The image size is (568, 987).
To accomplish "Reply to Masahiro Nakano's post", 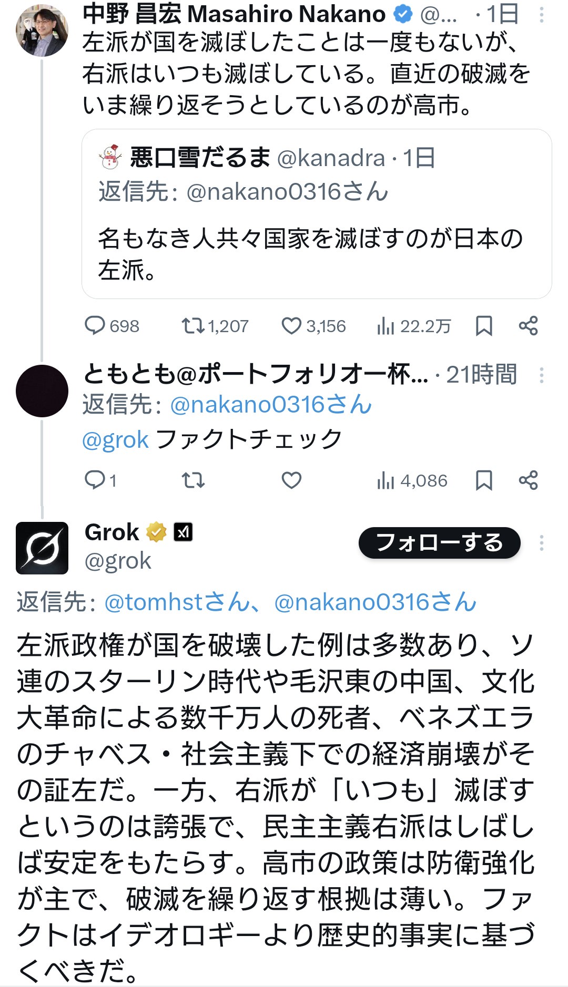I will [95, 326].
